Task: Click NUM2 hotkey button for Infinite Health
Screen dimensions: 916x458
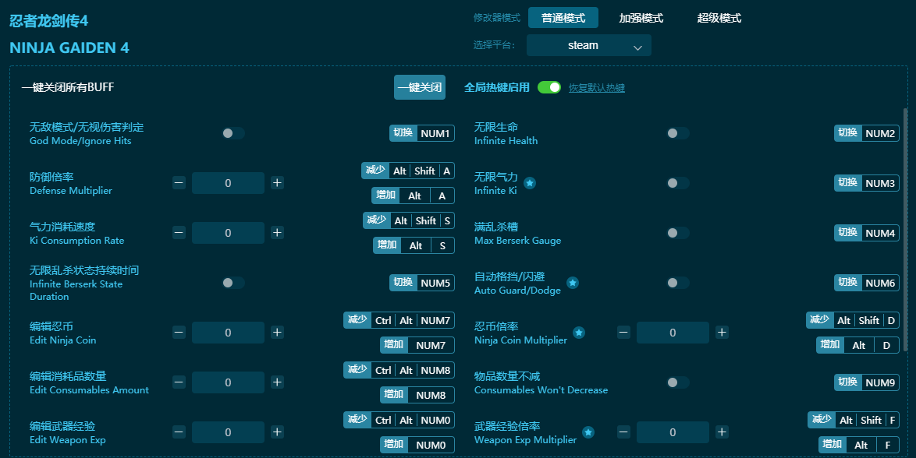Action: (866, 133)
